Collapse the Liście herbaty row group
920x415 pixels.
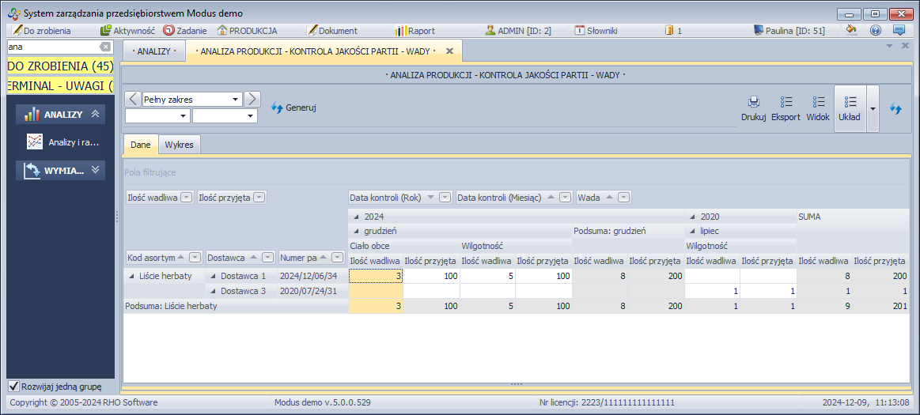pyautogui.click(x=131, y=276)
